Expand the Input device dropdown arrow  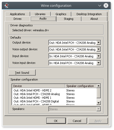pyautogui.click(x=99, y=56)
